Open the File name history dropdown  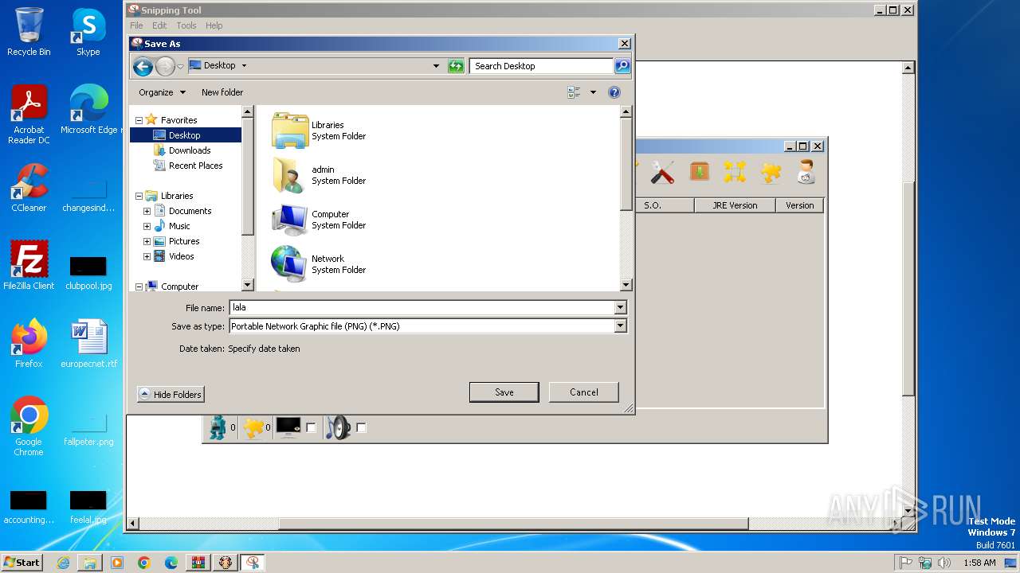point(620,307)
